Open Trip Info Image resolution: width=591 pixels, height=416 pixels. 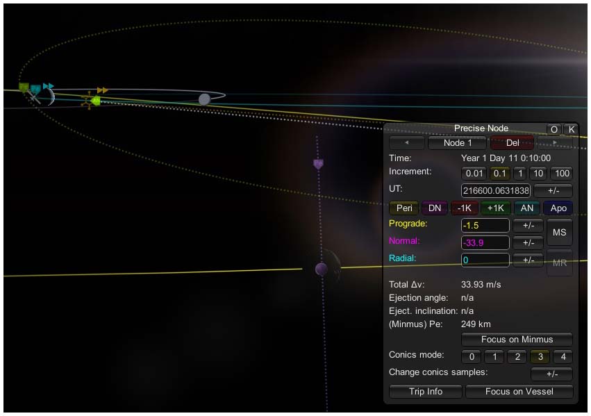(x=426, y=391)
